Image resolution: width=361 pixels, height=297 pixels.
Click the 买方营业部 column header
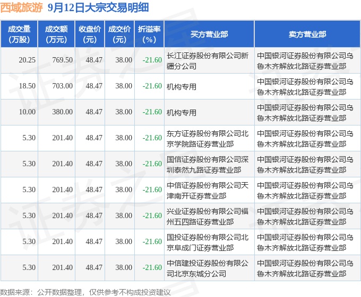pyautogui.click(x=209, y=34)
